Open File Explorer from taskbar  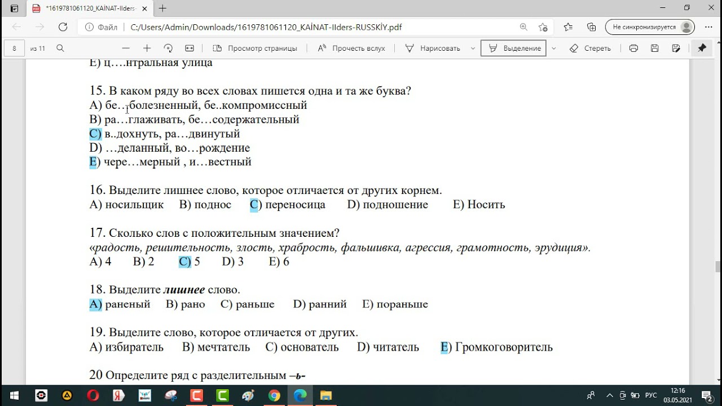326,395
